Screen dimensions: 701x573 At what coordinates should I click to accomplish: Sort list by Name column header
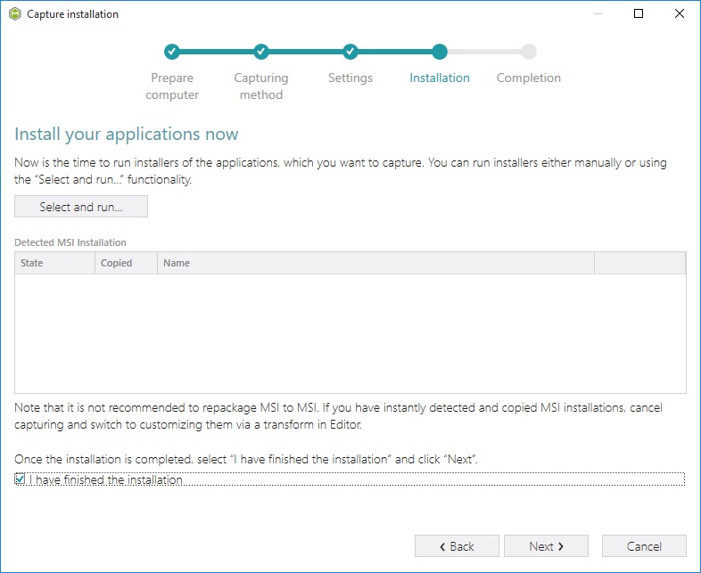375,263
